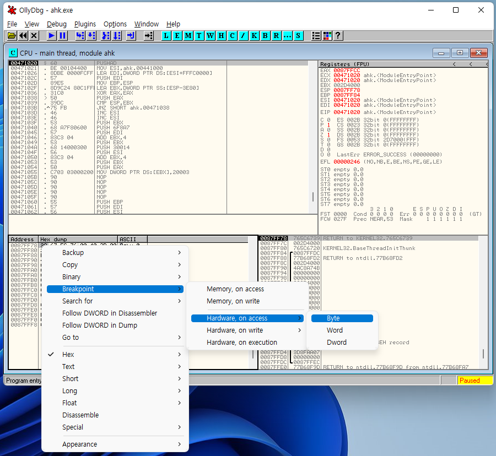Open Handles window with H button

(222, 36)
